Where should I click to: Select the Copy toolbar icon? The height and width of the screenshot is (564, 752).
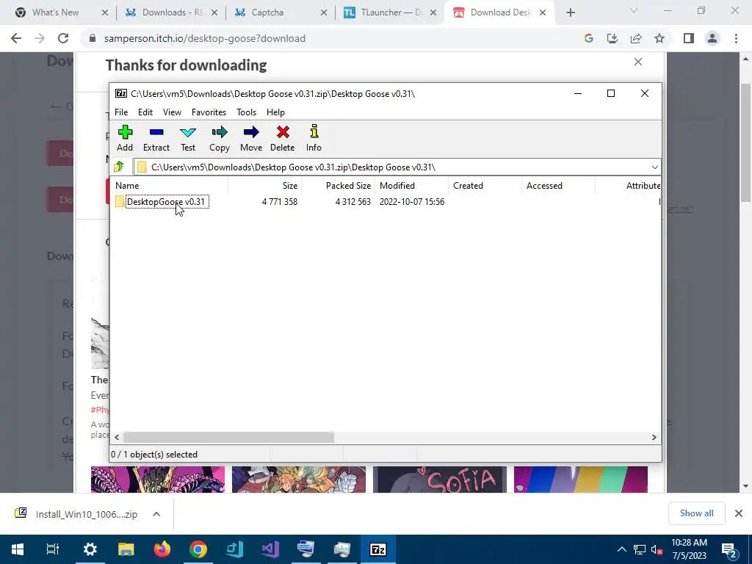pyautogui.click(x=220, y=139)
